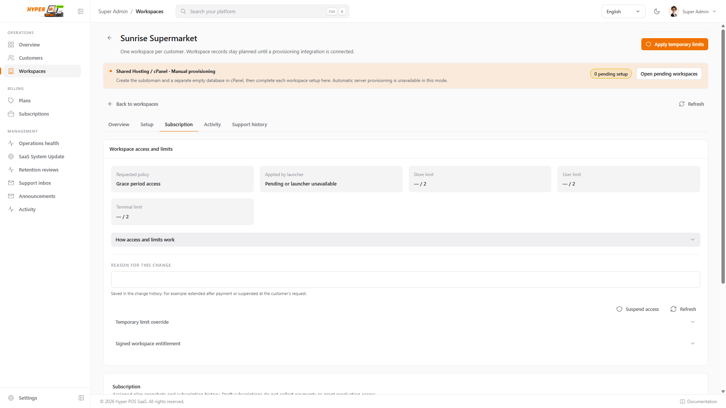Open Subscriptions in the sidebar

(x=42, y=114)
